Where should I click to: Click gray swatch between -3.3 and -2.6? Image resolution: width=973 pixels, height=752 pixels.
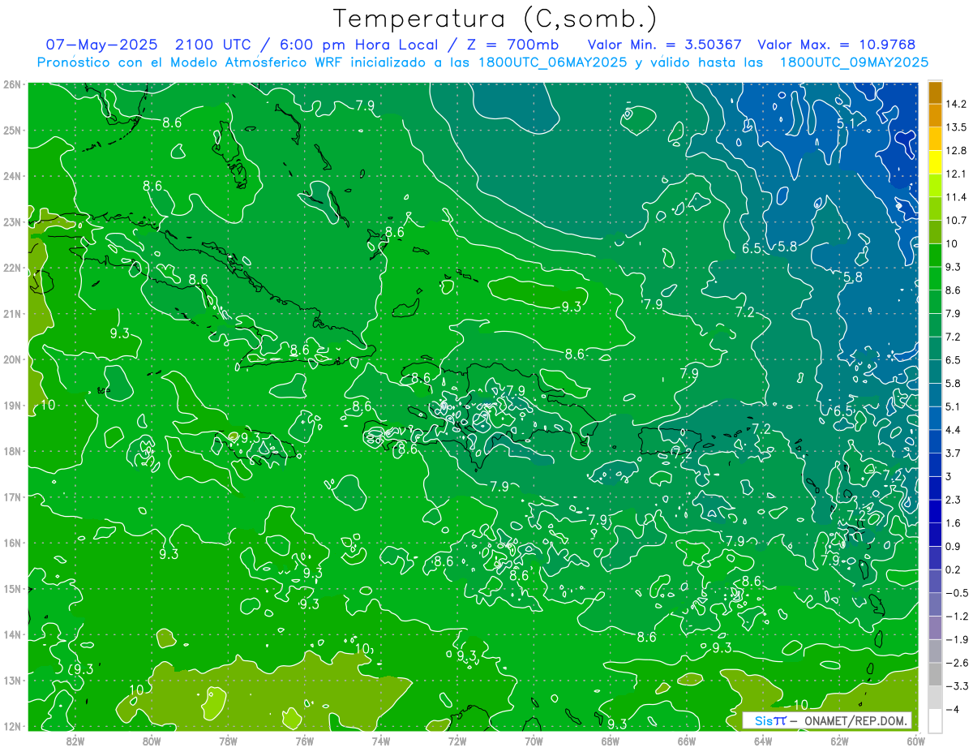click(935, 673)
